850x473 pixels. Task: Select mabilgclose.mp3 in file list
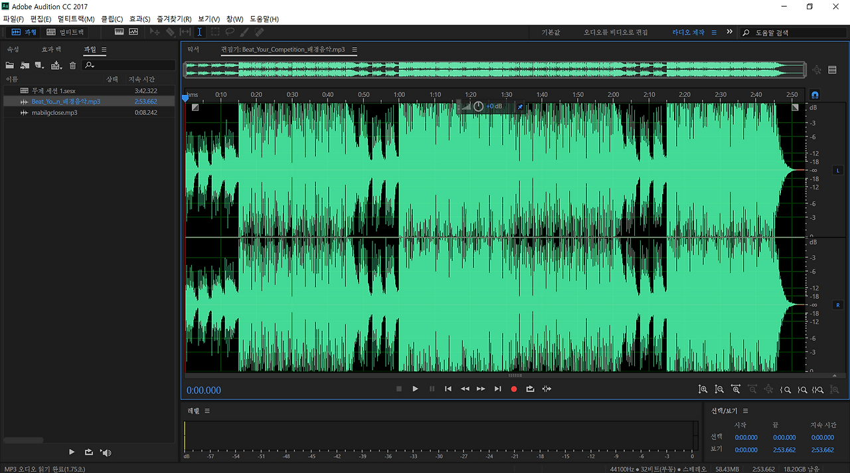89,112
